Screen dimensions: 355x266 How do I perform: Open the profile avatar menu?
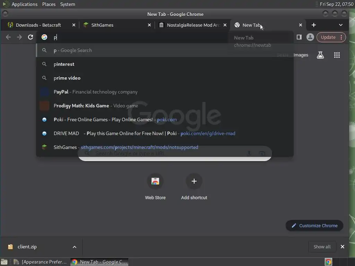point(310,37)
